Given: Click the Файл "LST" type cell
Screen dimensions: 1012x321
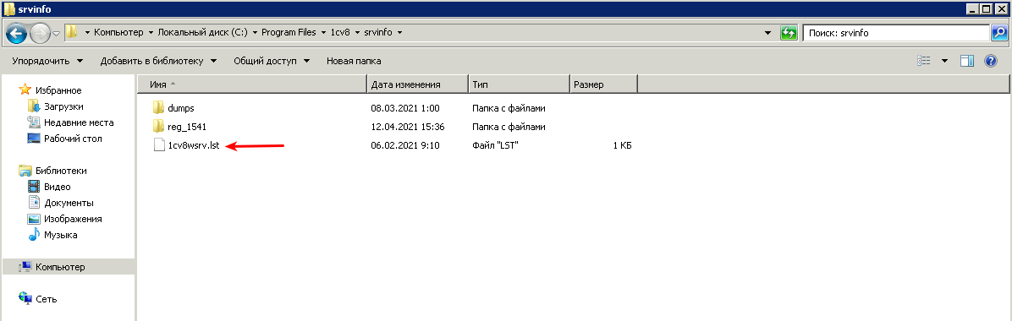Looking at the screenshot, I should pyautogui.click(x=496, y=145).
